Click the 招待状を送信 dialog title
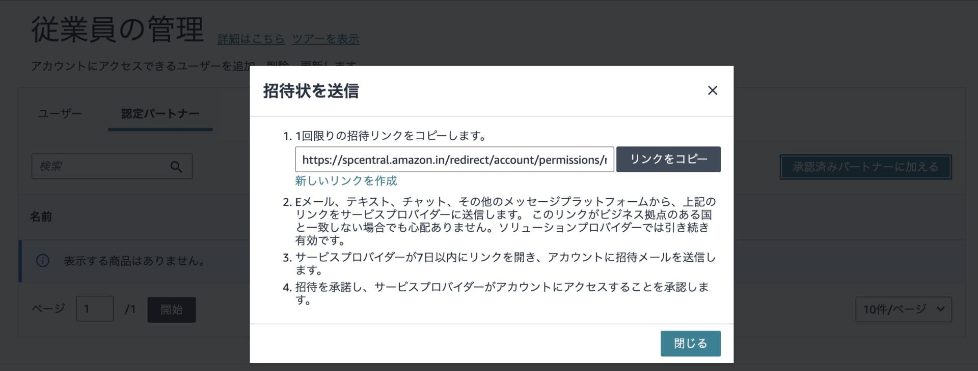 point(311,91)
